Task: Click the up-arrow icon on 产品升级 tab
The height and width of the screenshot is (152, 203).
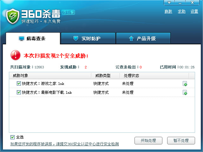Action: [131, 38]
